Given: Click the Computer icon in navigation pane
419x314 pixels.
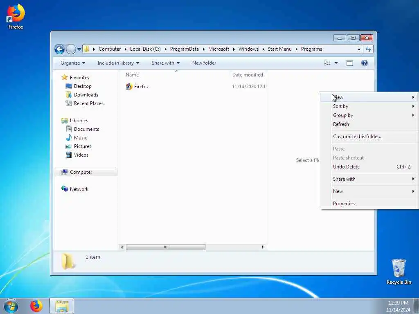Looking at the screenshot, I should click(64, 172).
